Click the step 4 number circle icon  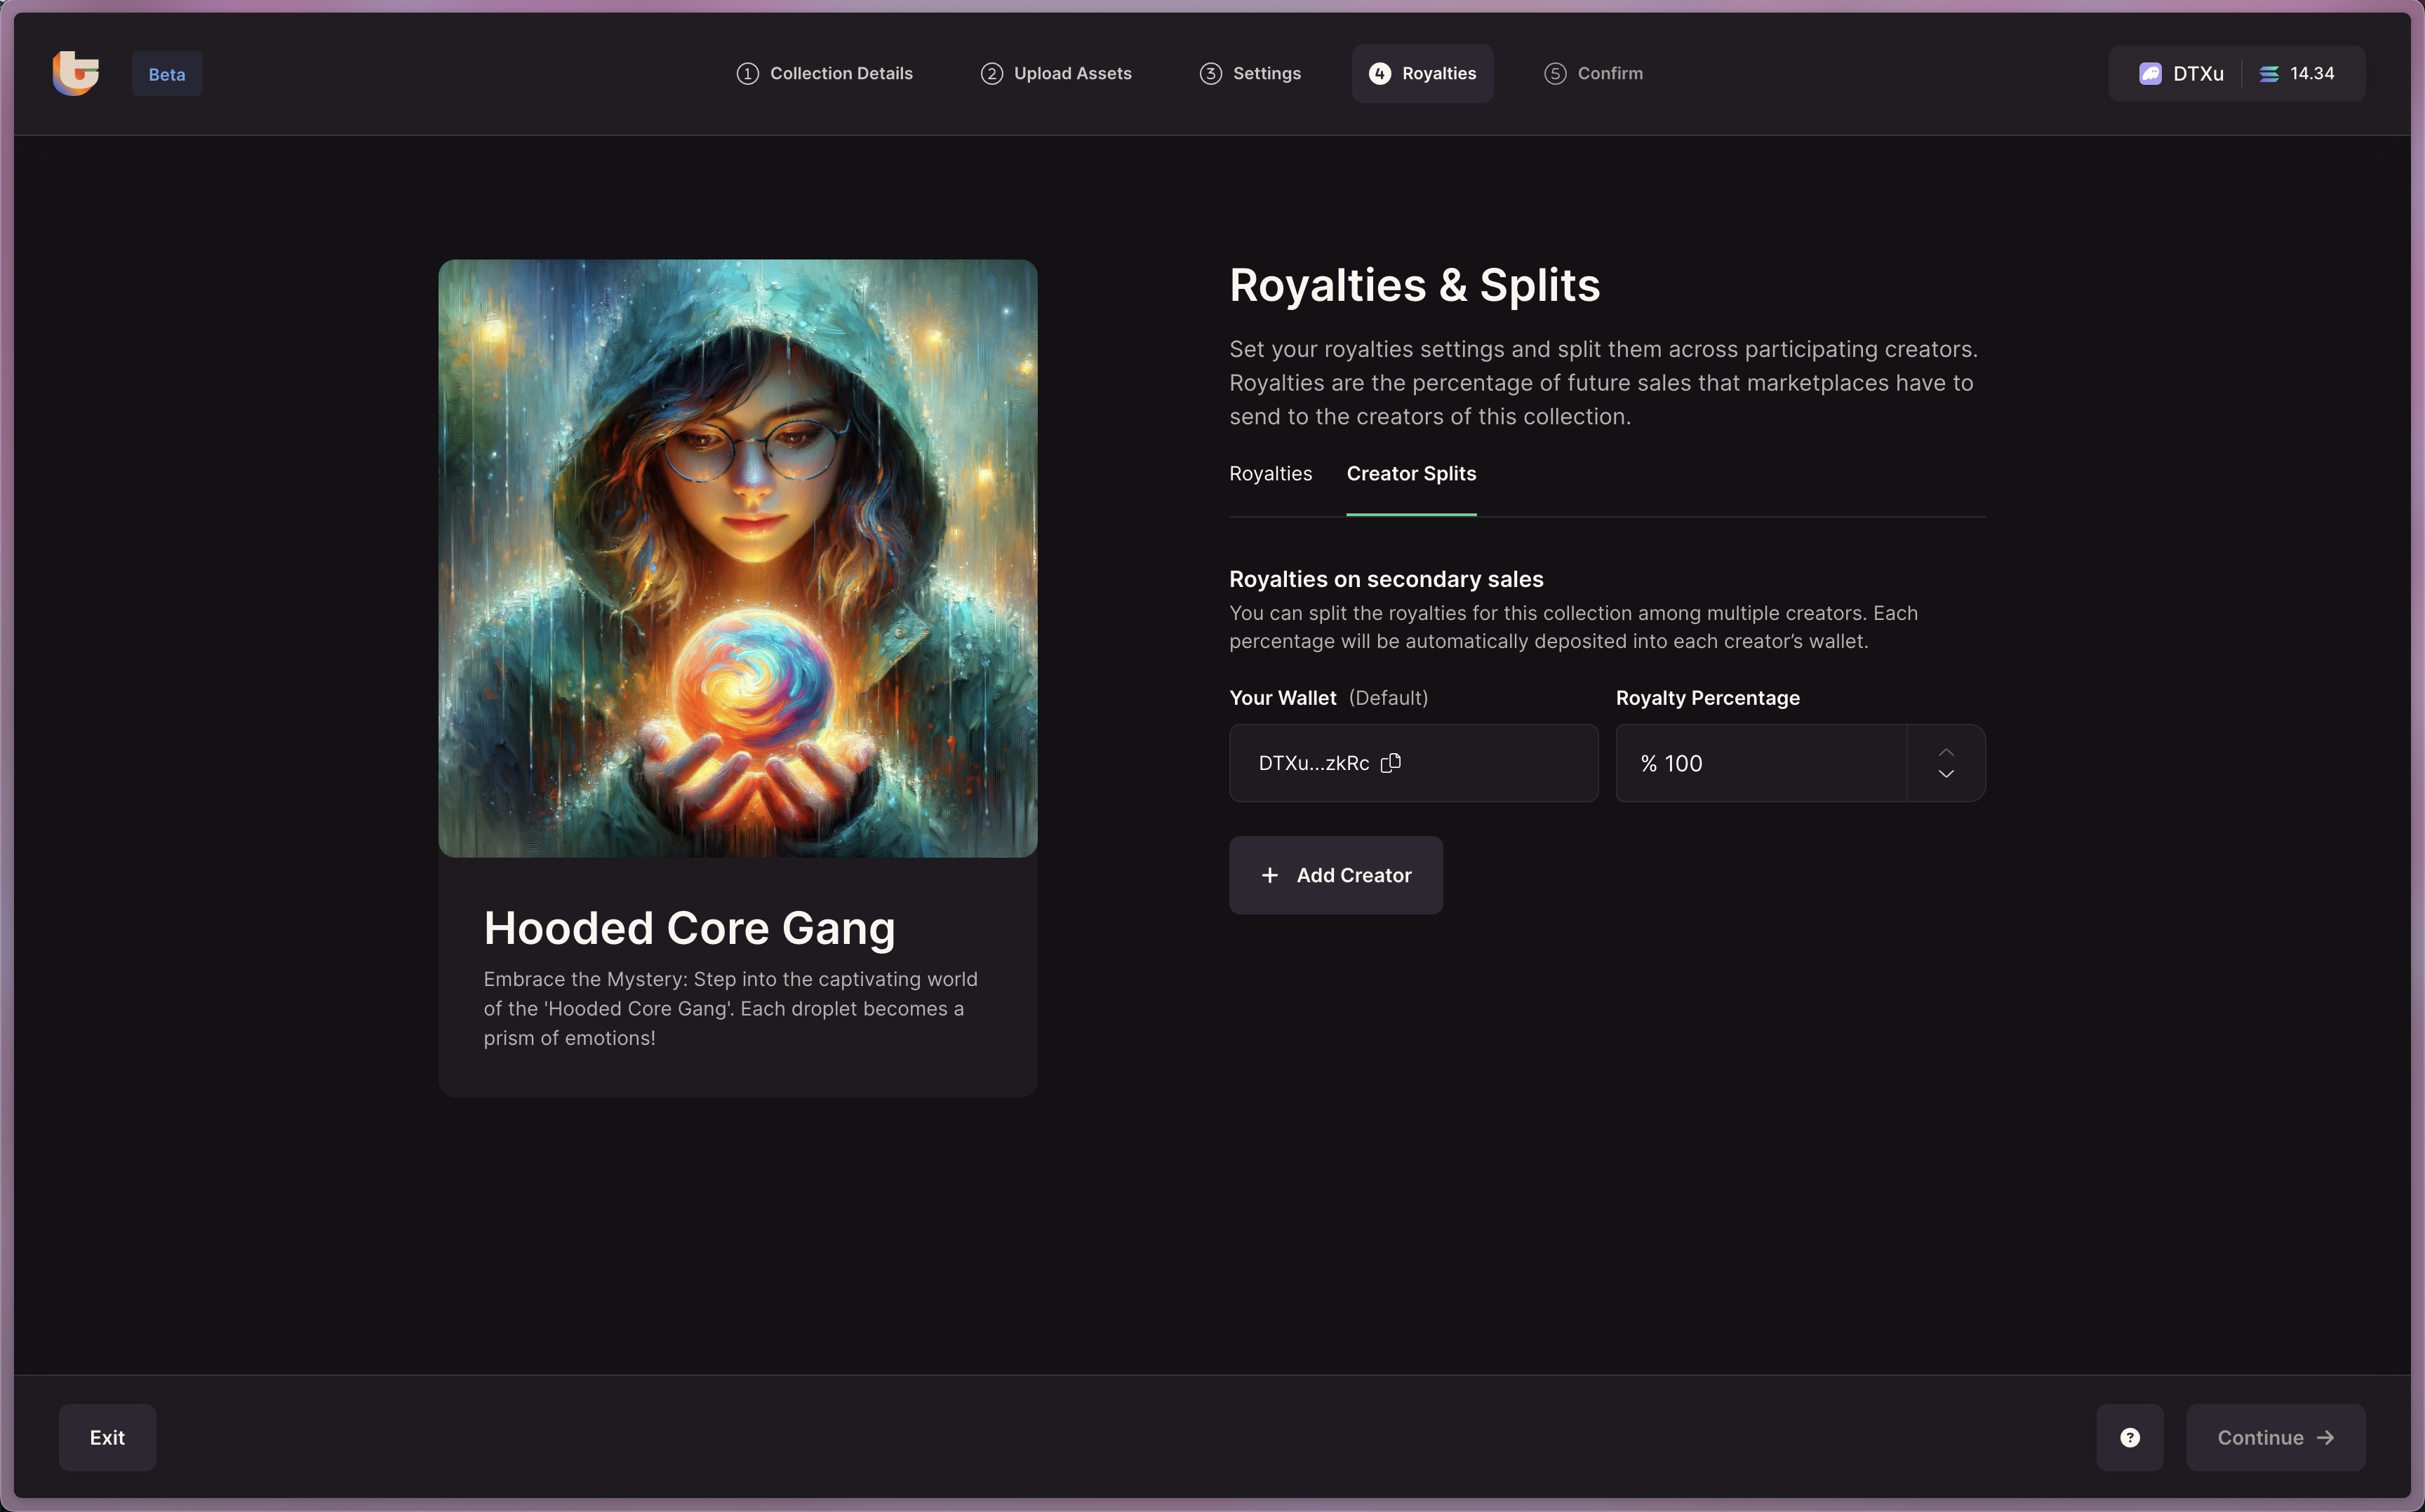[x=1379, y=74]
